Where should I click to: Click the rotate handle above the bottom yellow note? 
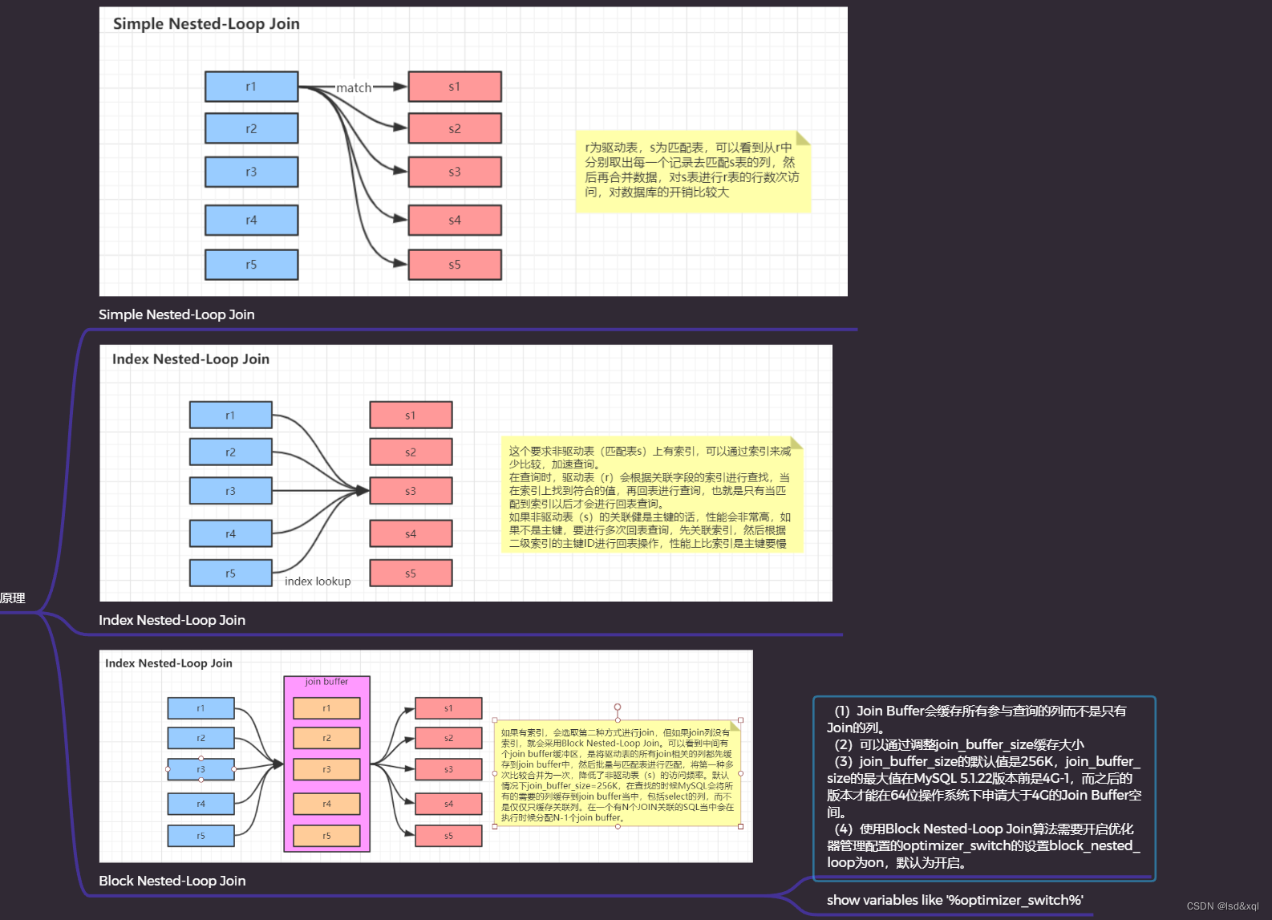point(618,707)
